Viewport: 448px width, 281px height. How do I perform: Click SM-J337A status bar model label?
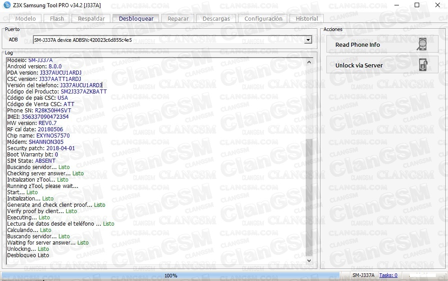click(363, 275)
